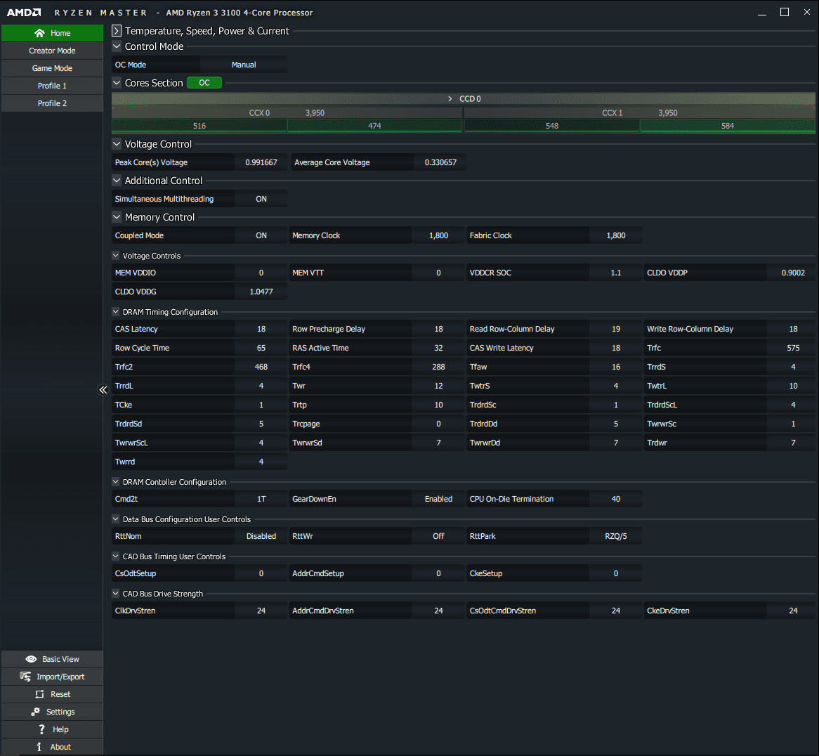This screenshot has height=756, width=819.
Task: Select core bar showing 548
Action: tap(552, 126)
